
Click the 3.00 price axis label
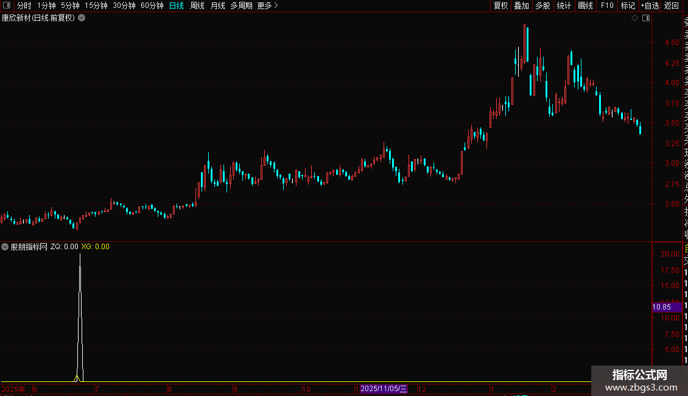pyautogui.click(x=672, y=163)
